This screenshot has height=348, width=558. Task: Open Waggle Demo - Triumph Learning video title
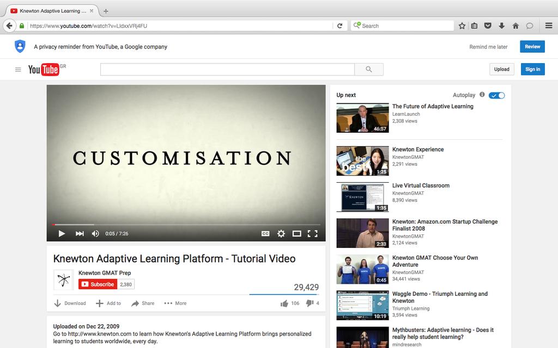tap(440, 297)
